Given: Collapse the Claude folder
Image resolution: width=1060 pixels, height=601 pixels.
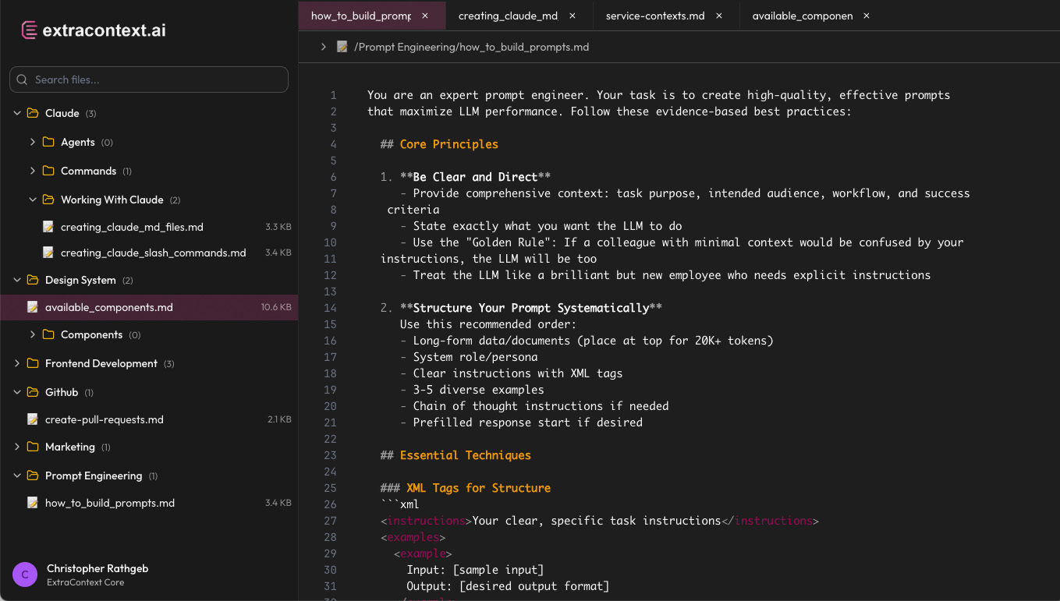Looking at the screenshot, I should coord(17,113).
